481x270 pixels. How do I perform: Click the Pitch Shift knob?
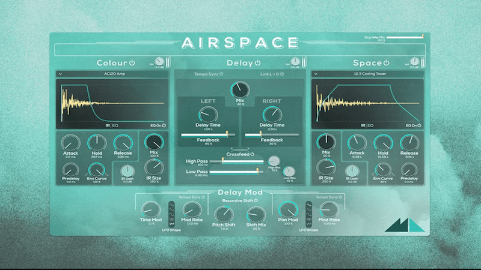click(224, 215)
